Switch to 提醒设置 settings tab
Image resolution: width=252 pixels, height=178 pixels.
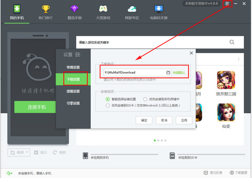(73, 91)
